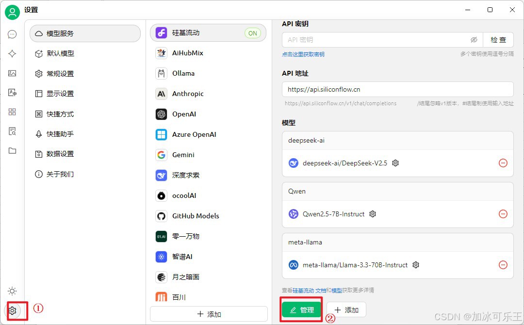The image size is (524, 325).
Task: Select the 硅基流动 provider
Action: point(208,32)
